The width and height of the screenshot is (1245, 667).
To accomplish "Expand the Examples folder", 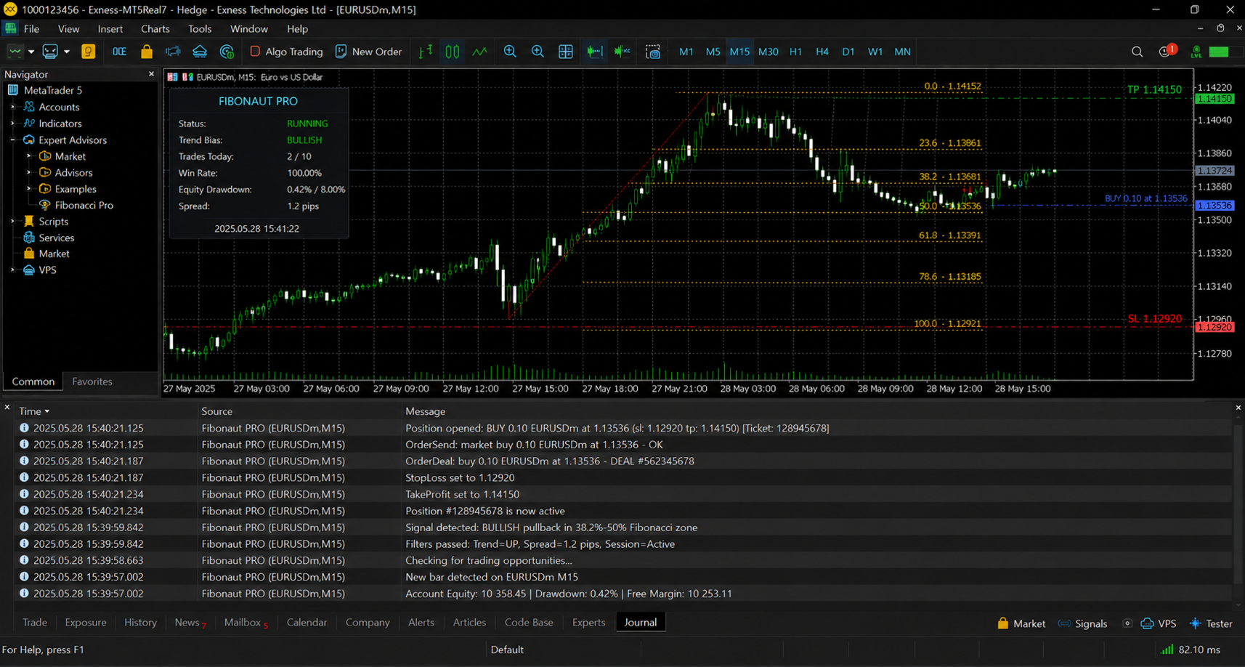I will (x=29, y=189).
